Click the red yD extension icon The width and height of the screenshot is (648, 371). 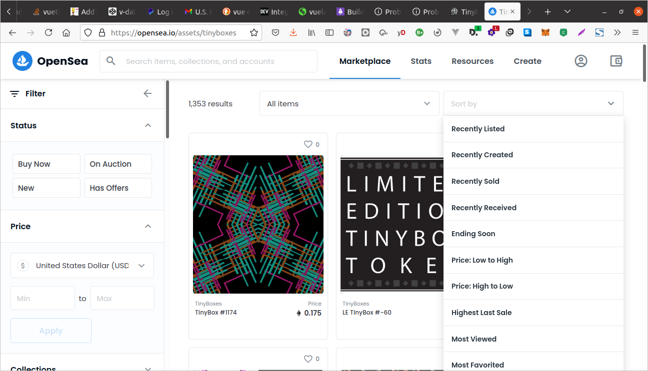[x=401, y=32]
